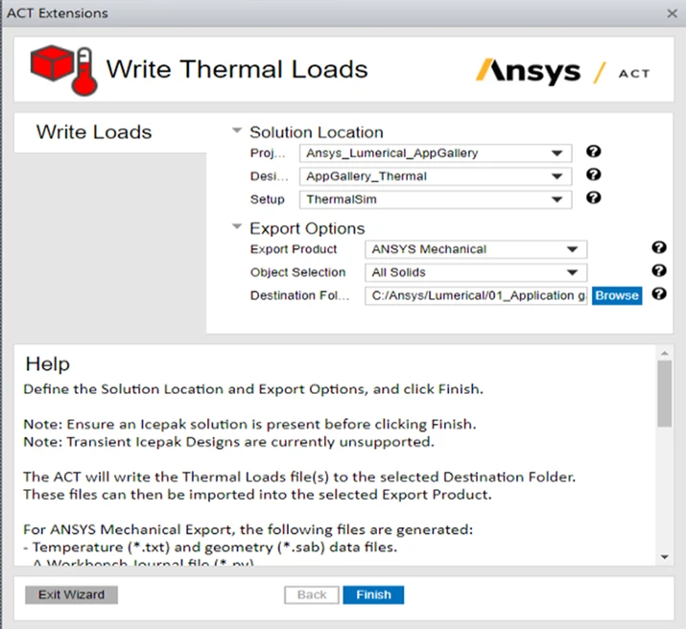Collapse the Export Options section
Image resolution: width=686 pixels, height=629 pixels.
click(237, 226)
